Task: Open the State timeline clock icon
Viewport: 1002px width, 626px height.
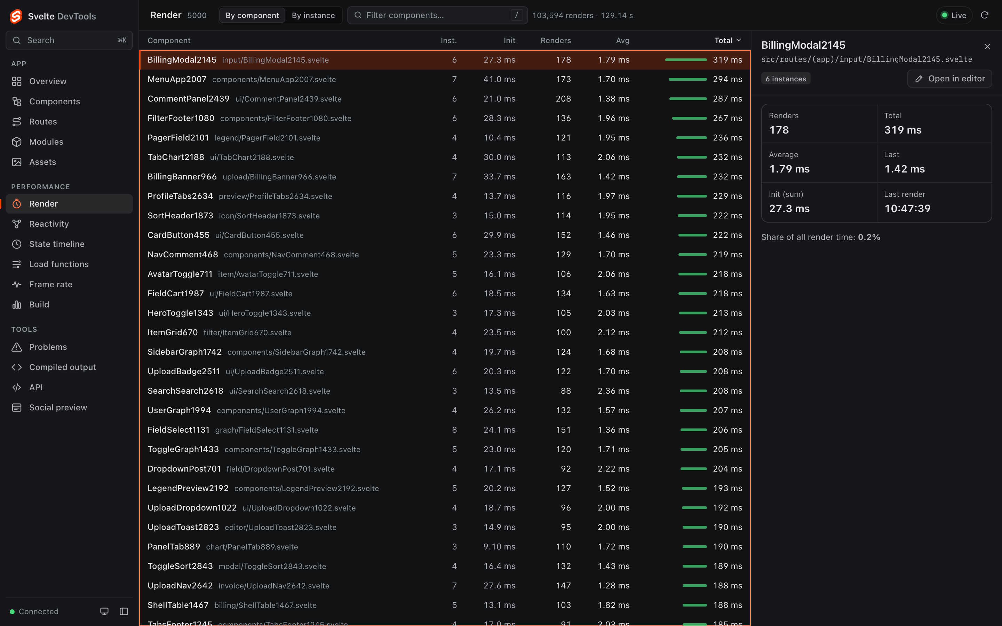Action: [x=17, y=244]
